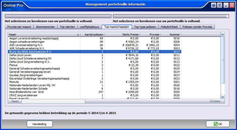Click Provisie value € 772,05

click(153, 48)
